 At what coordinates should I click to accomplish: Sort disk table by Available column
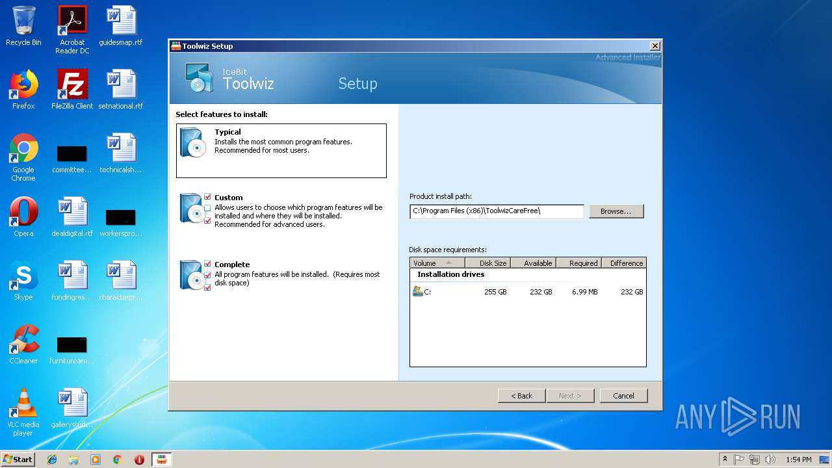(x=533, y=263)
